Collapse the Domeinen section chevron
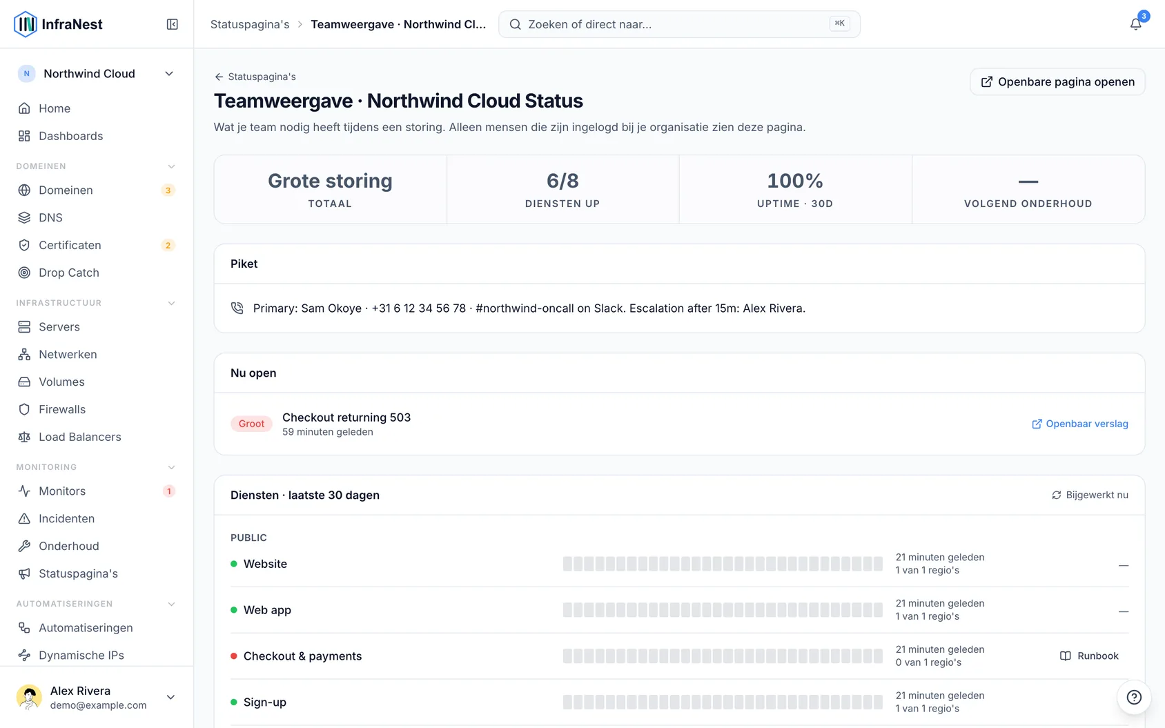The height and width of the screenshot is (728, 1165). 171,166
